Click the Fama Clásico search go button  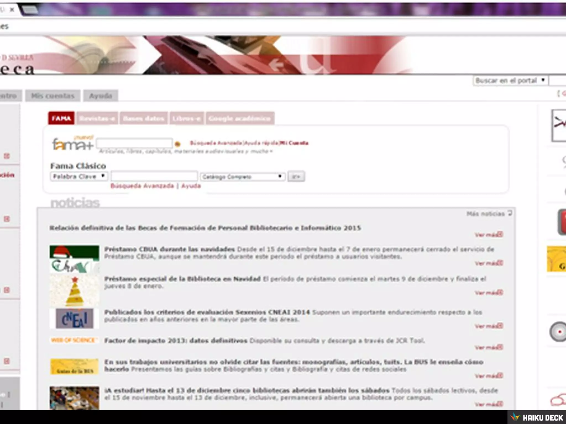coord(296,177)
